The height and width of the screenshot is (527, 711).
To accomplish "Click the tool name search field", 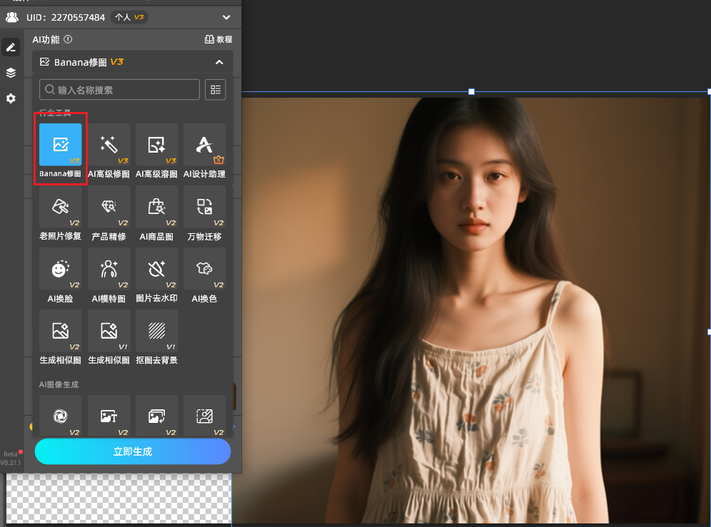I will (120, 90).
